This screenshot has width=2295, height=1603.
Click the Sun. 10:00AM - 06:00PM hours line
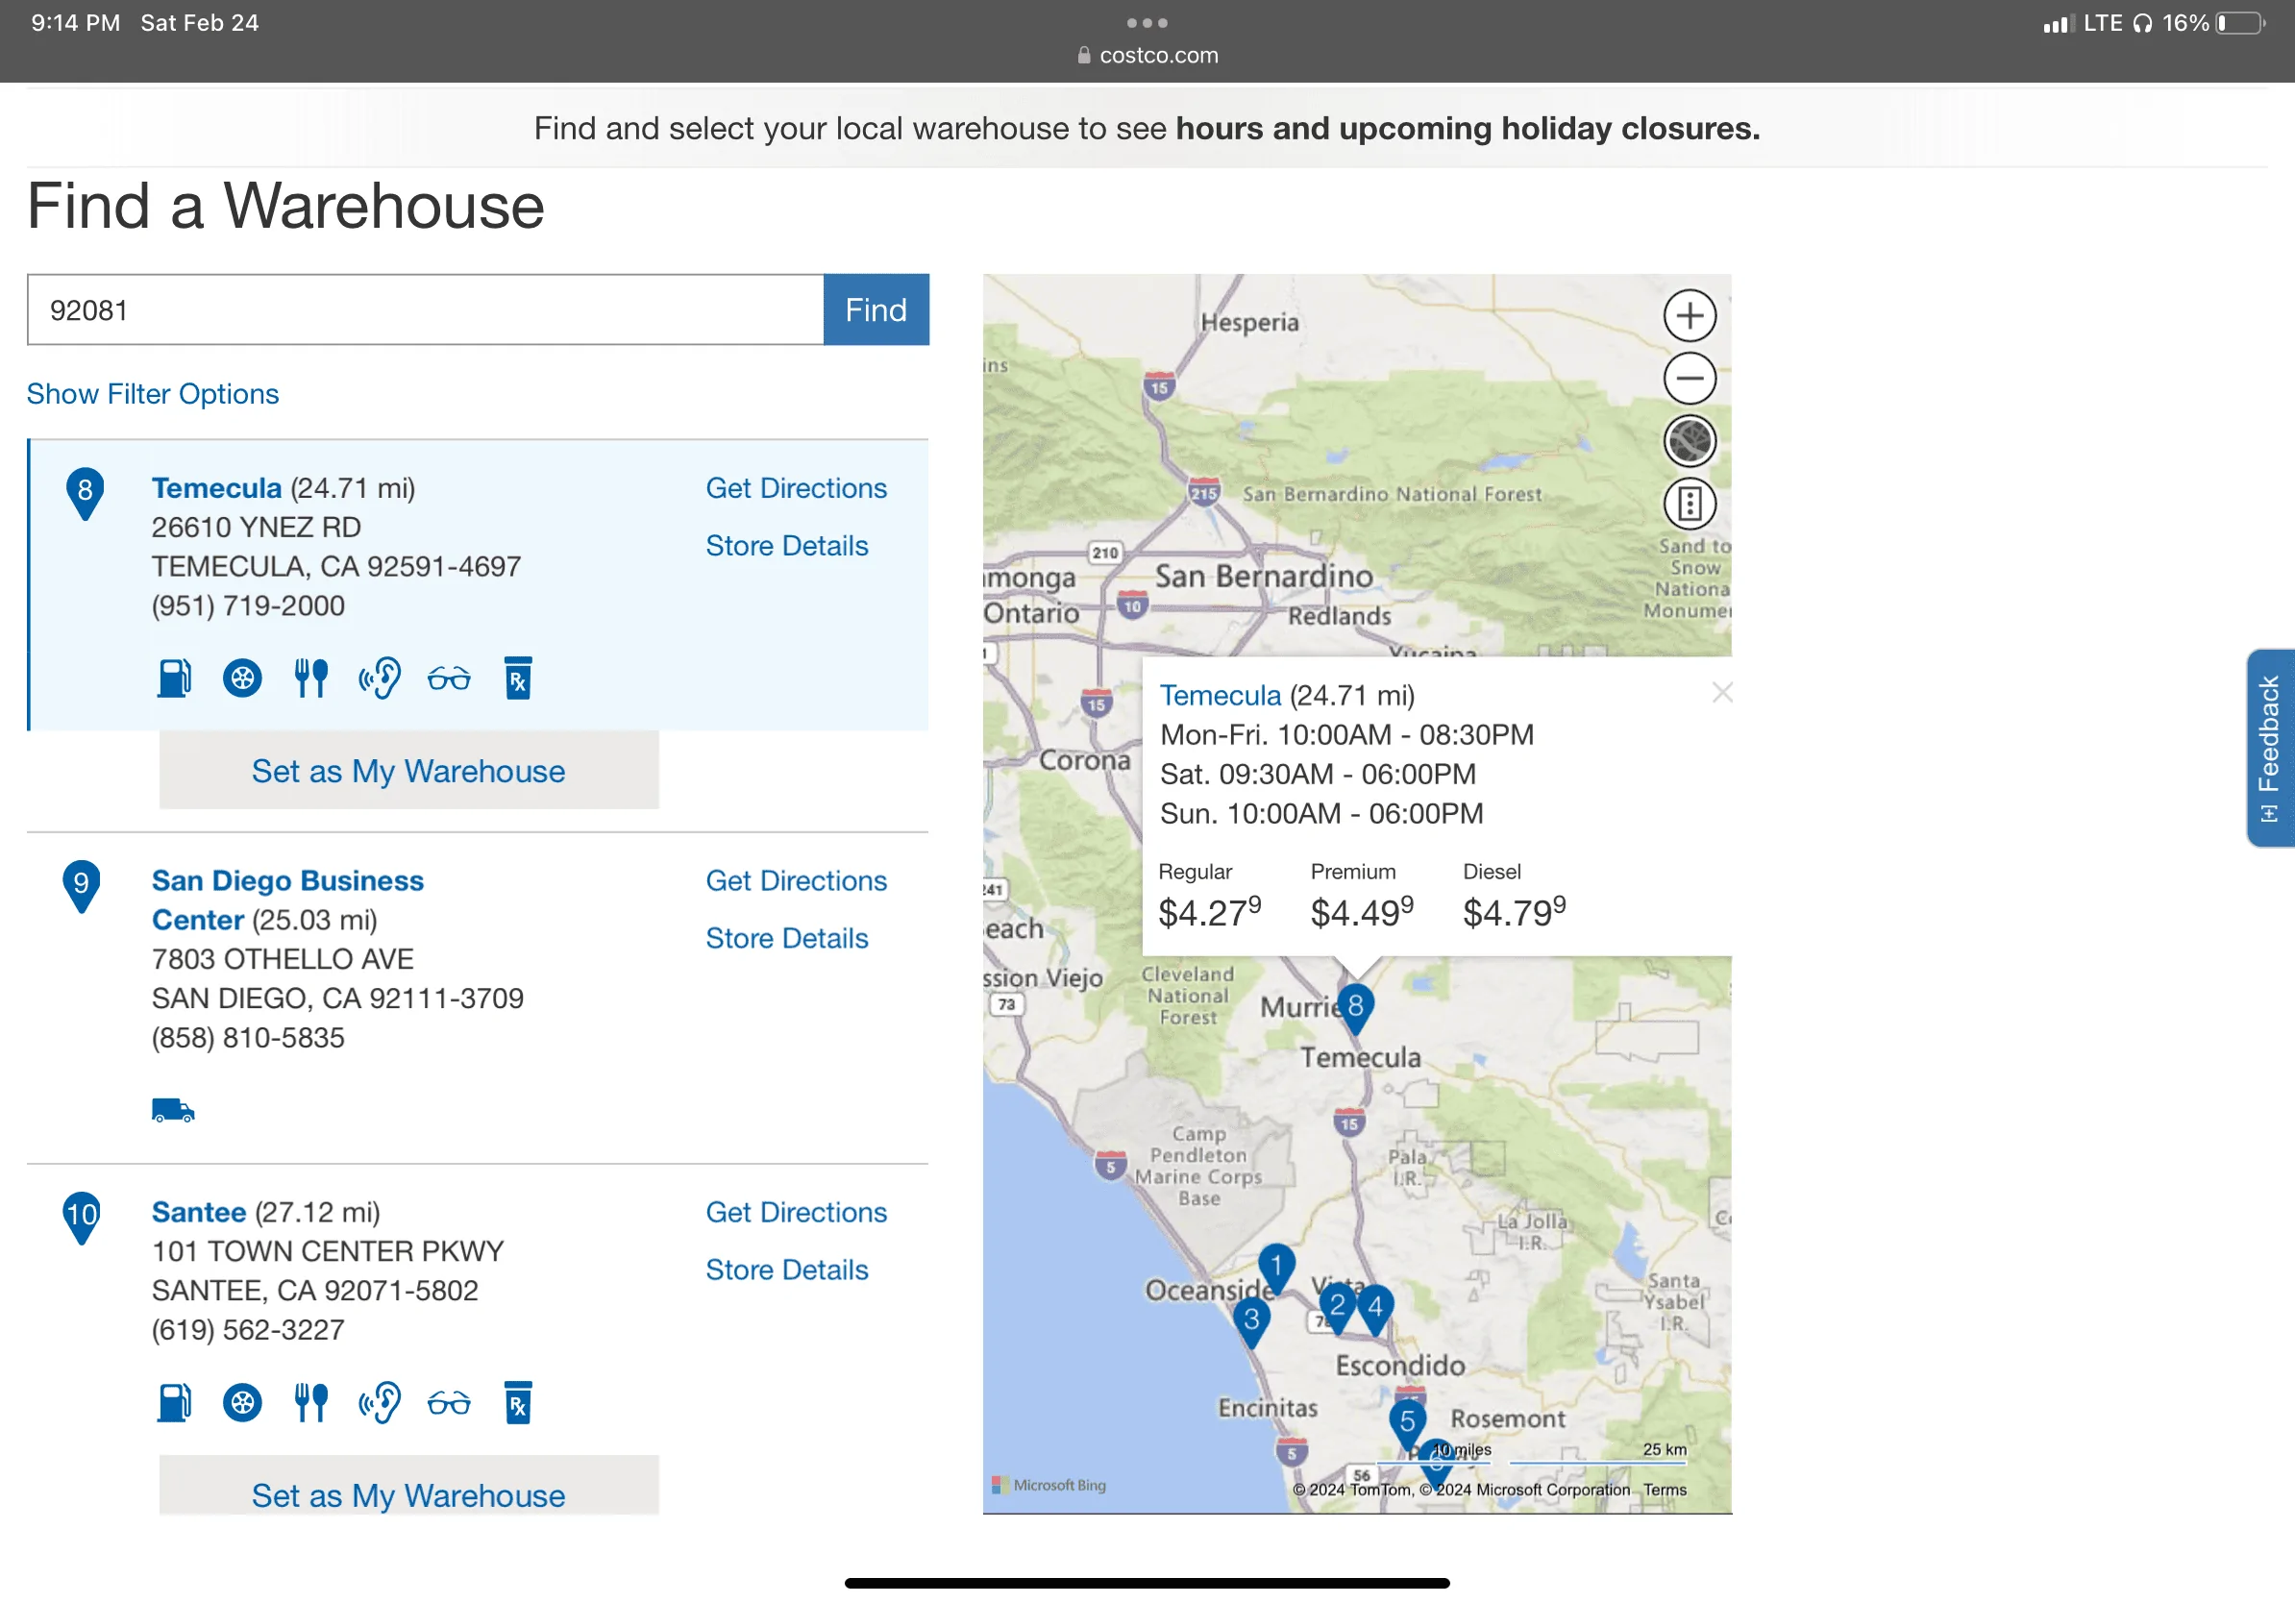1321,813
